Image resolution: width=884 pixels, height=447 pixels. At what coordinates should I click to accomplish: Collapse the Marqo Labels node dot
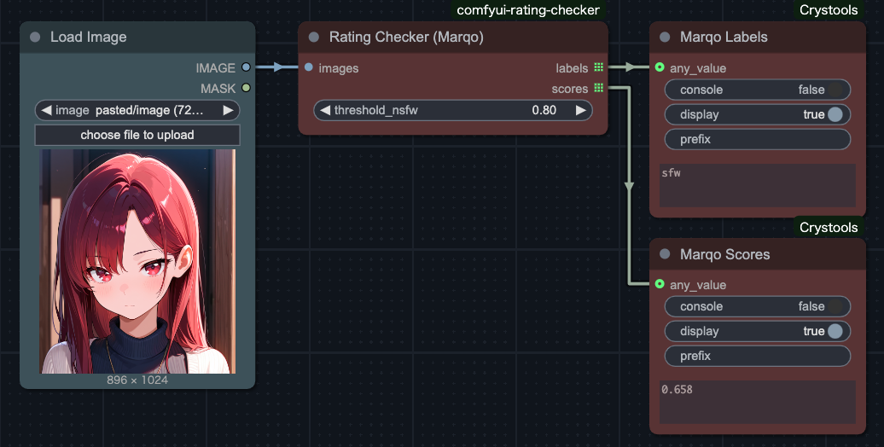click(665, 38)
